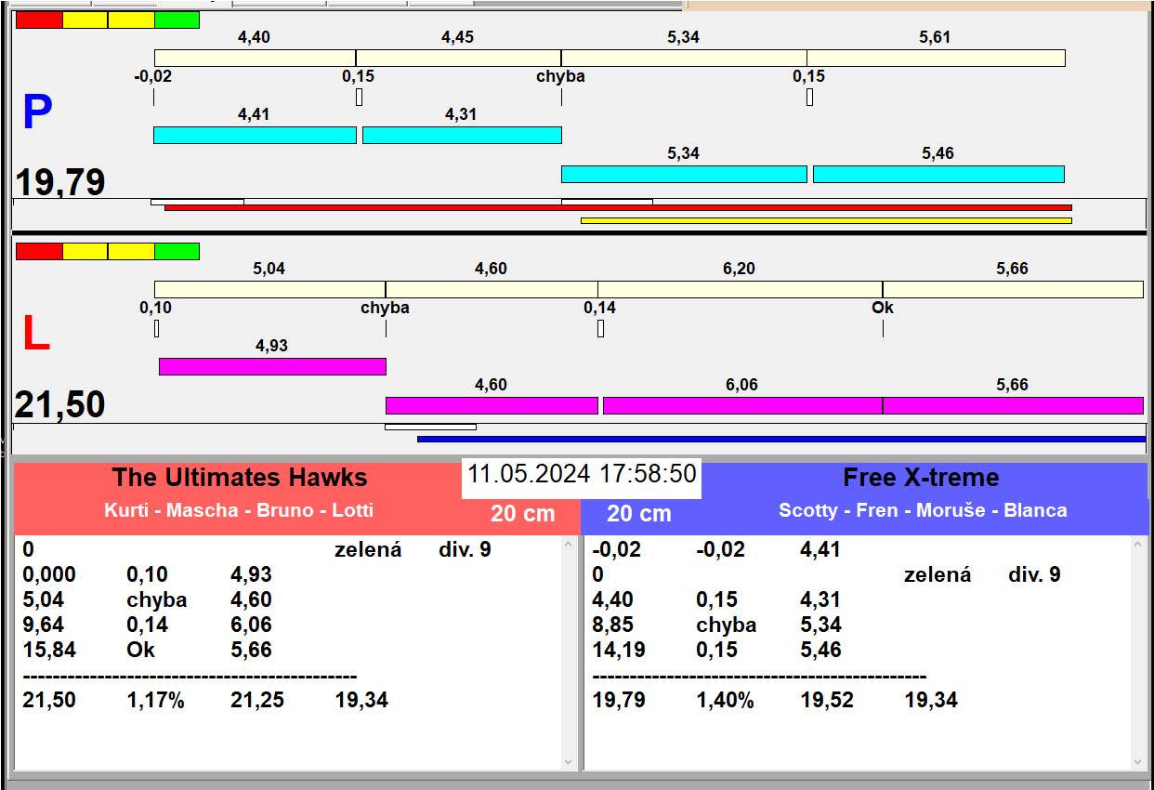Select the cyan 5,34 run bar in lane P
1154x790 pixels.
pyautogui.click(x=684, y=174)
